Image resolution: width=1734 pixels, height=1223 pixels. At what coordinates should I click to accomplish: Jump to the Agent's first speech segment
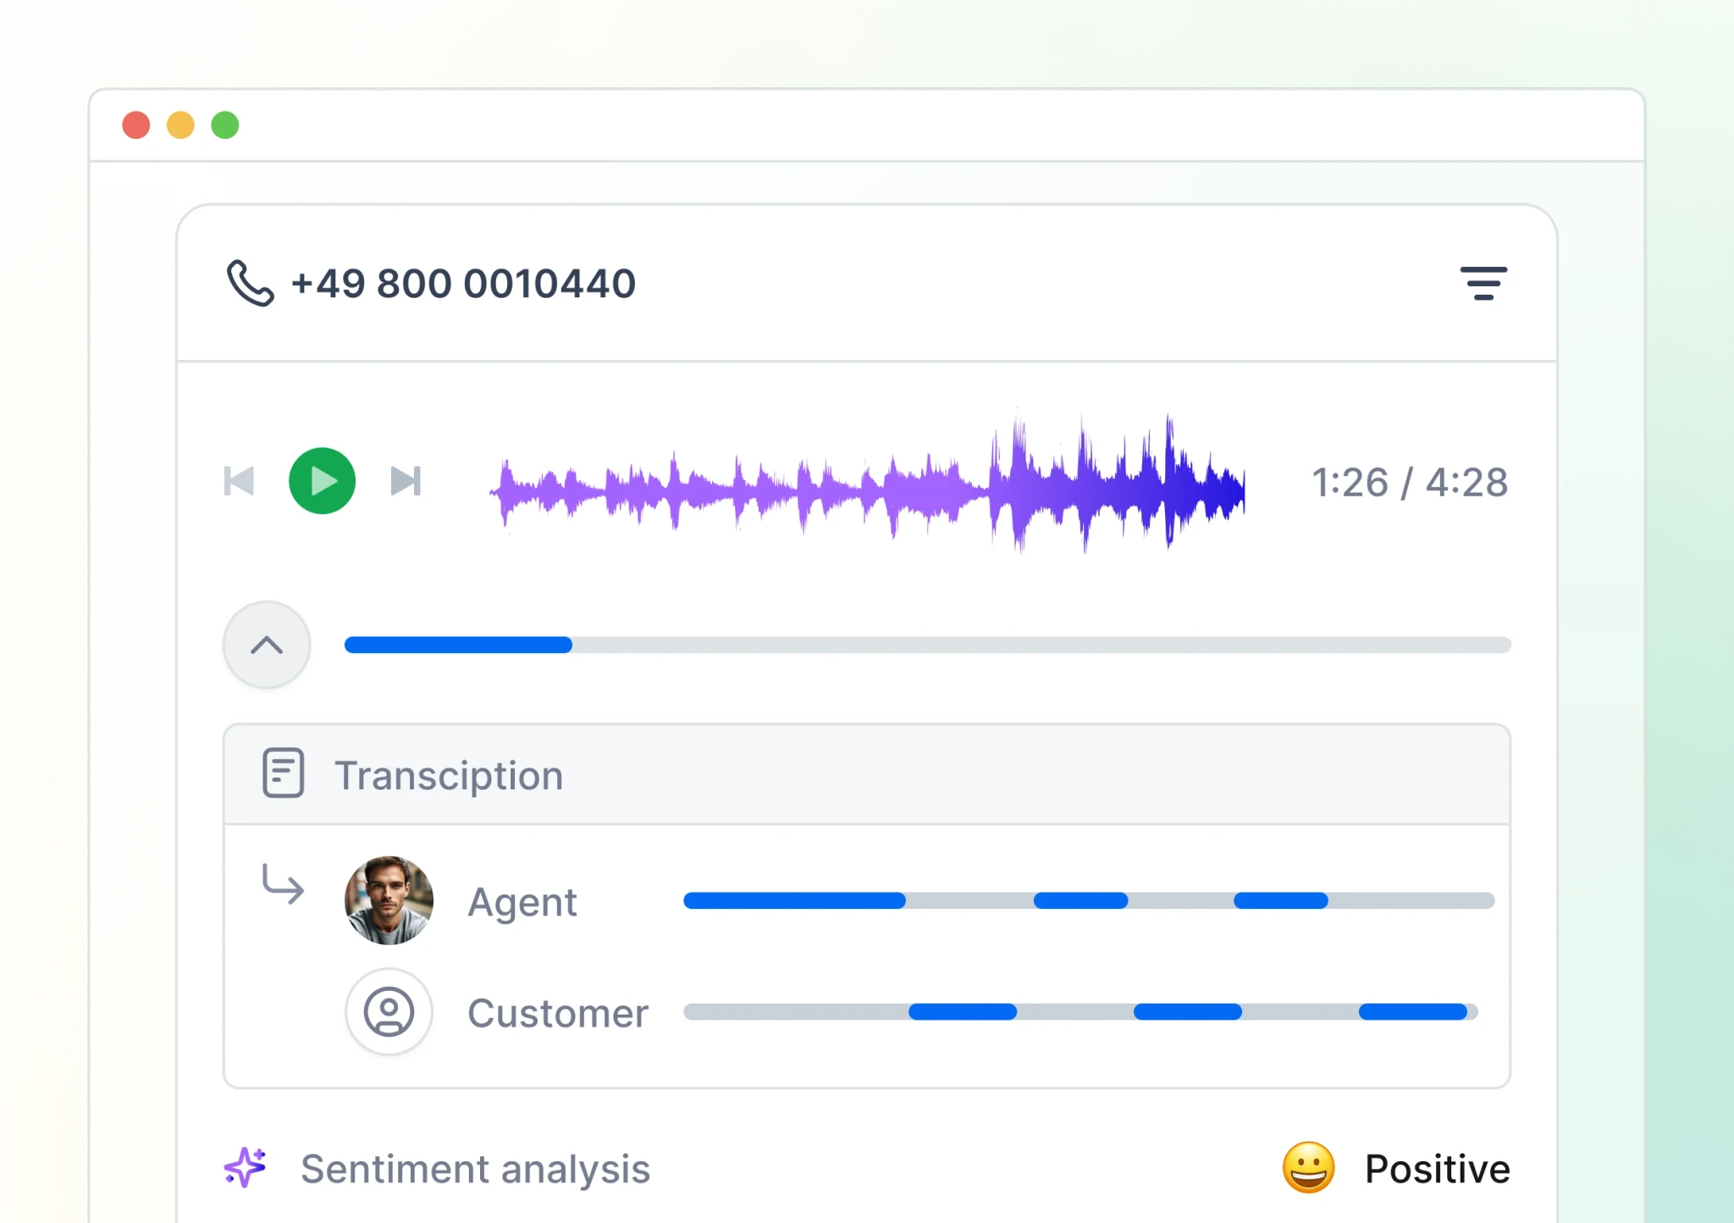point(793,900)
